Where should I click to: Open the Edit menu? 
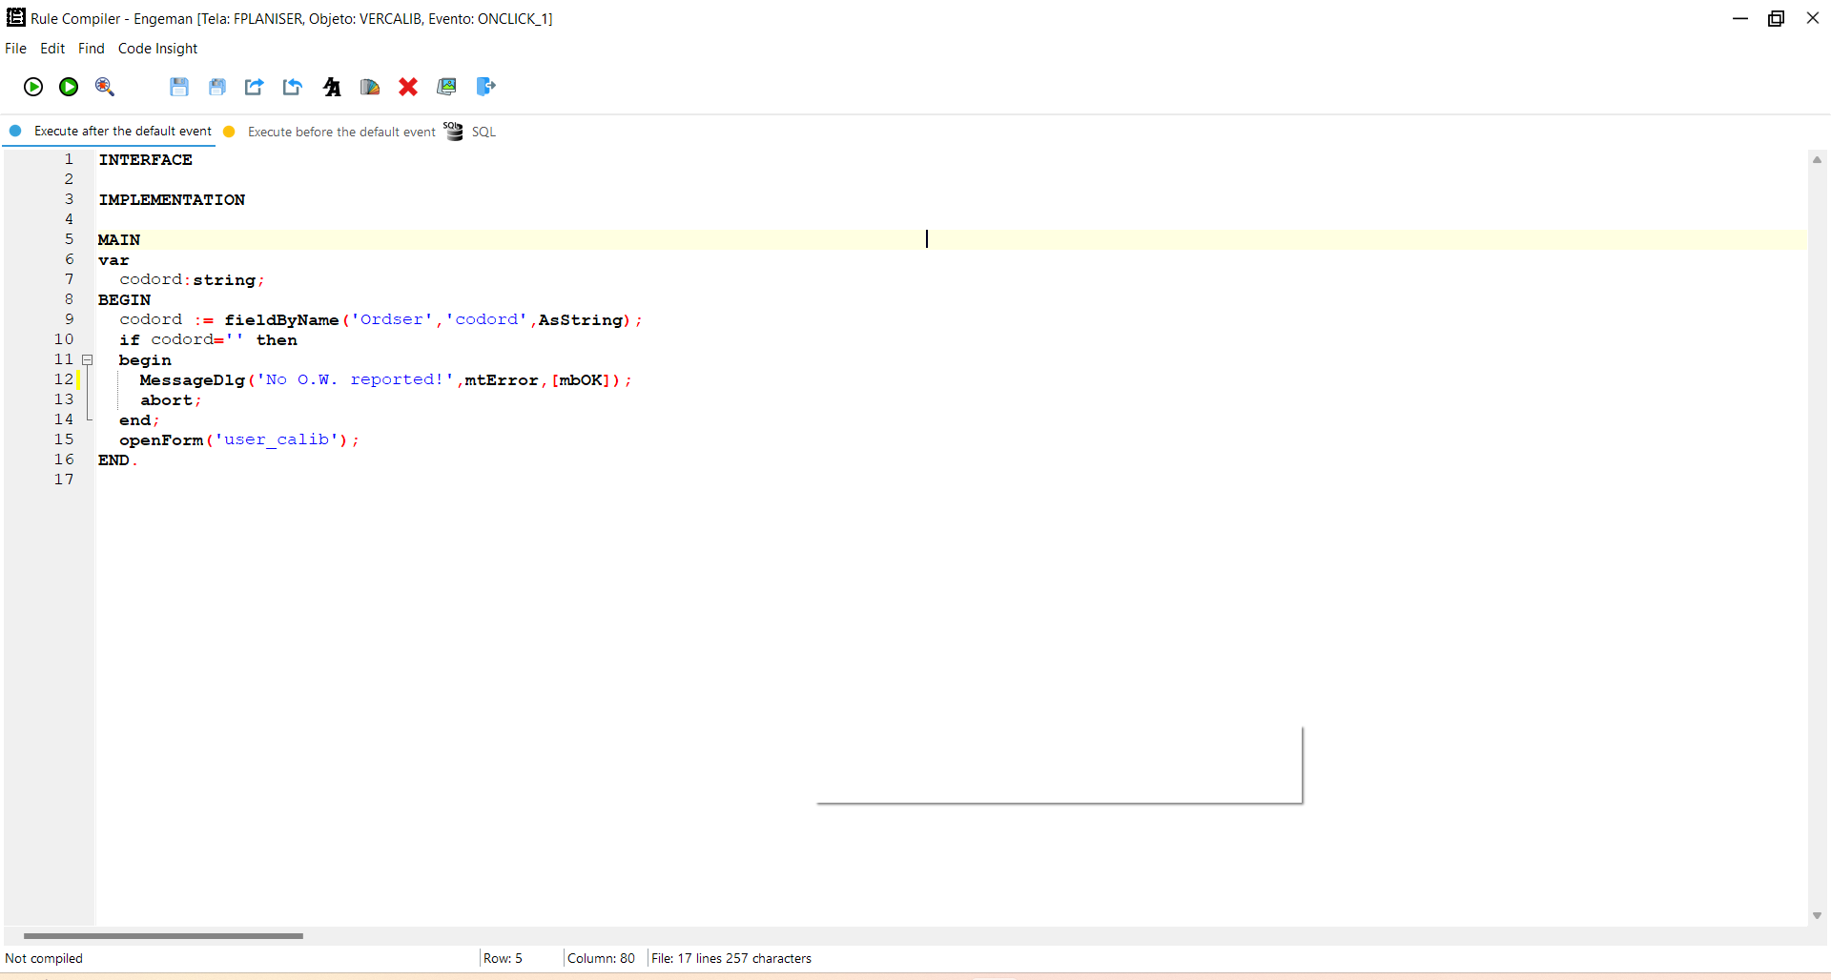point(52,49)
